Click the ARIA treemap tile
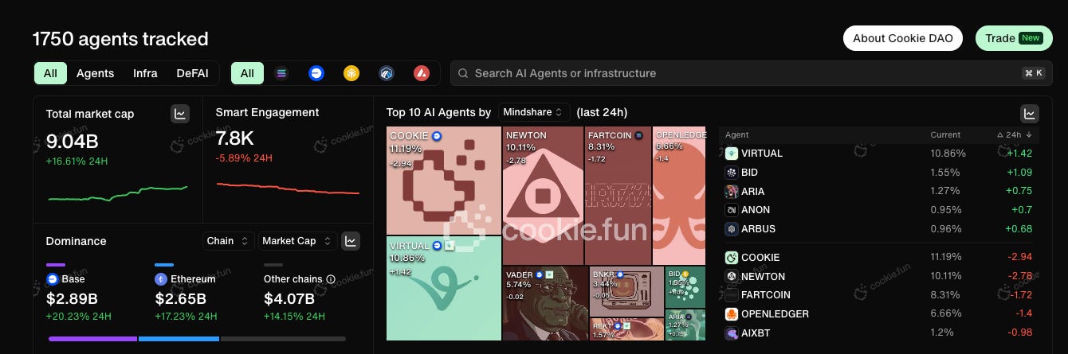The width and height of the screenshot is (1068, 354). coord(685,325)
